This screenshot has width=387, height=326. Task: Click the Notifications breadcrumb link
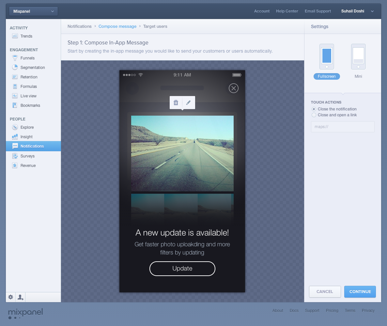[x=80, y=26]
